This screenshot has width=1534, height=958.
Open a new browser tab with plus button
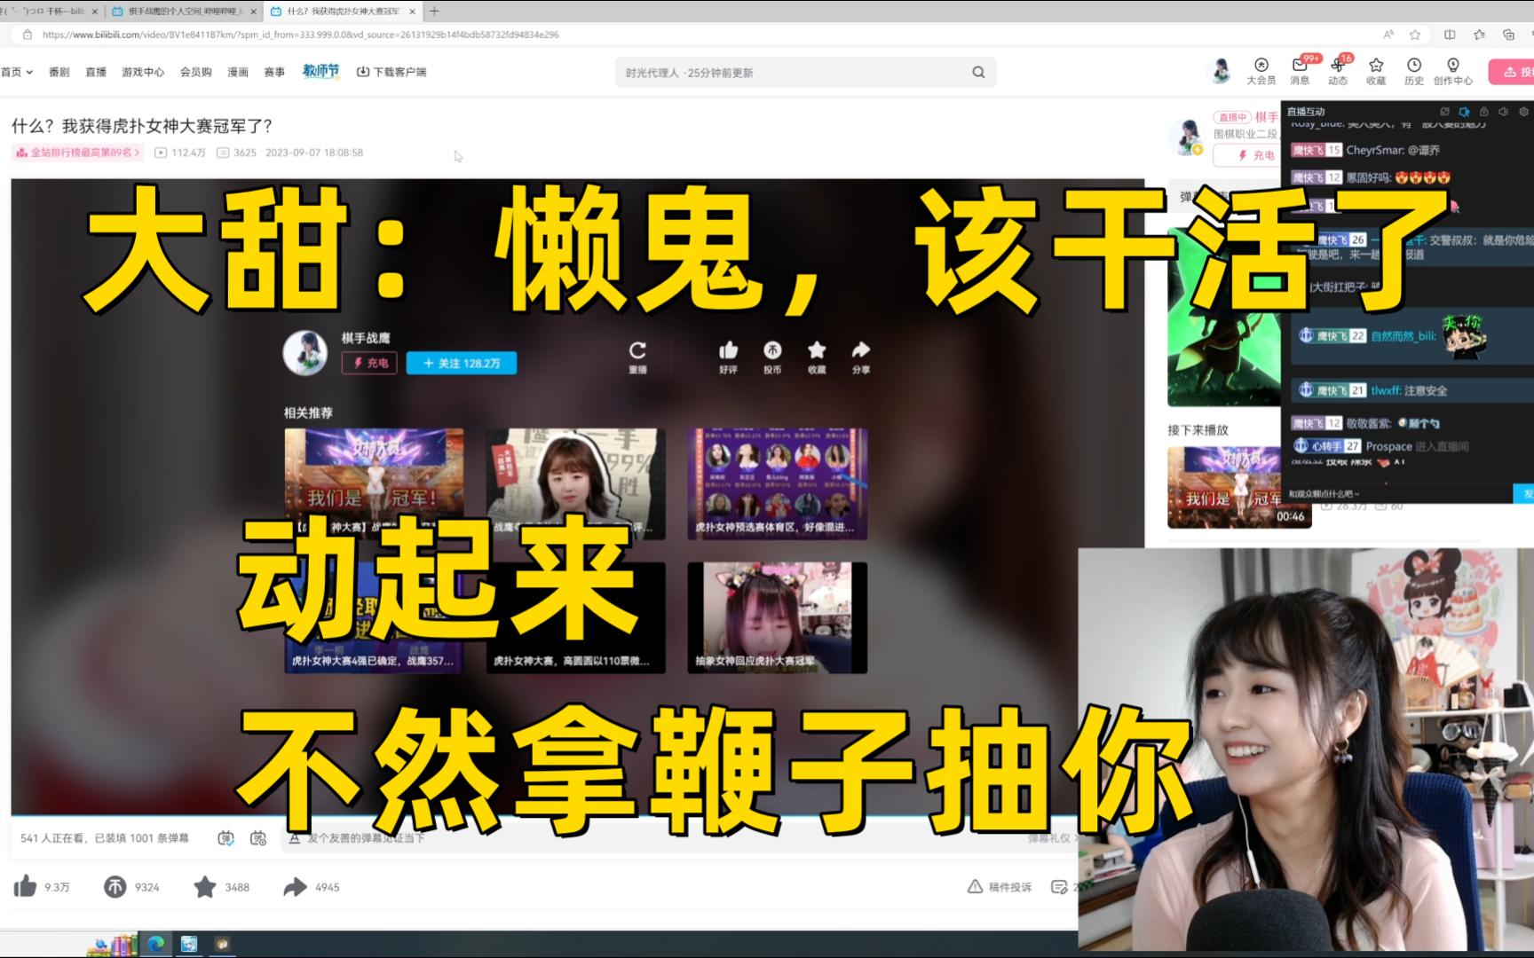(434, 12)
